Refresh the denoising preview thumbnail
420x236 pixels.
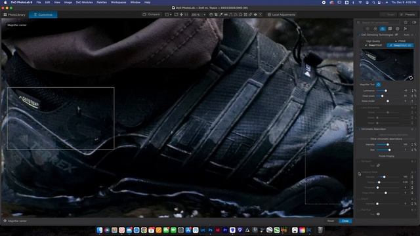coord(411,78)
